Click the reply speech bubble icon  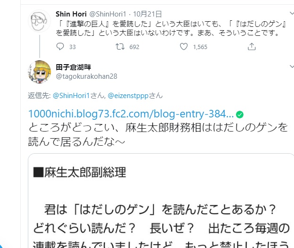60,47
